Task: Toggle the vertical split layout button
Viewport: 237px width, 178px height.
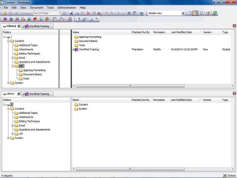Action: pyautogui.click(x=201, y=13)
